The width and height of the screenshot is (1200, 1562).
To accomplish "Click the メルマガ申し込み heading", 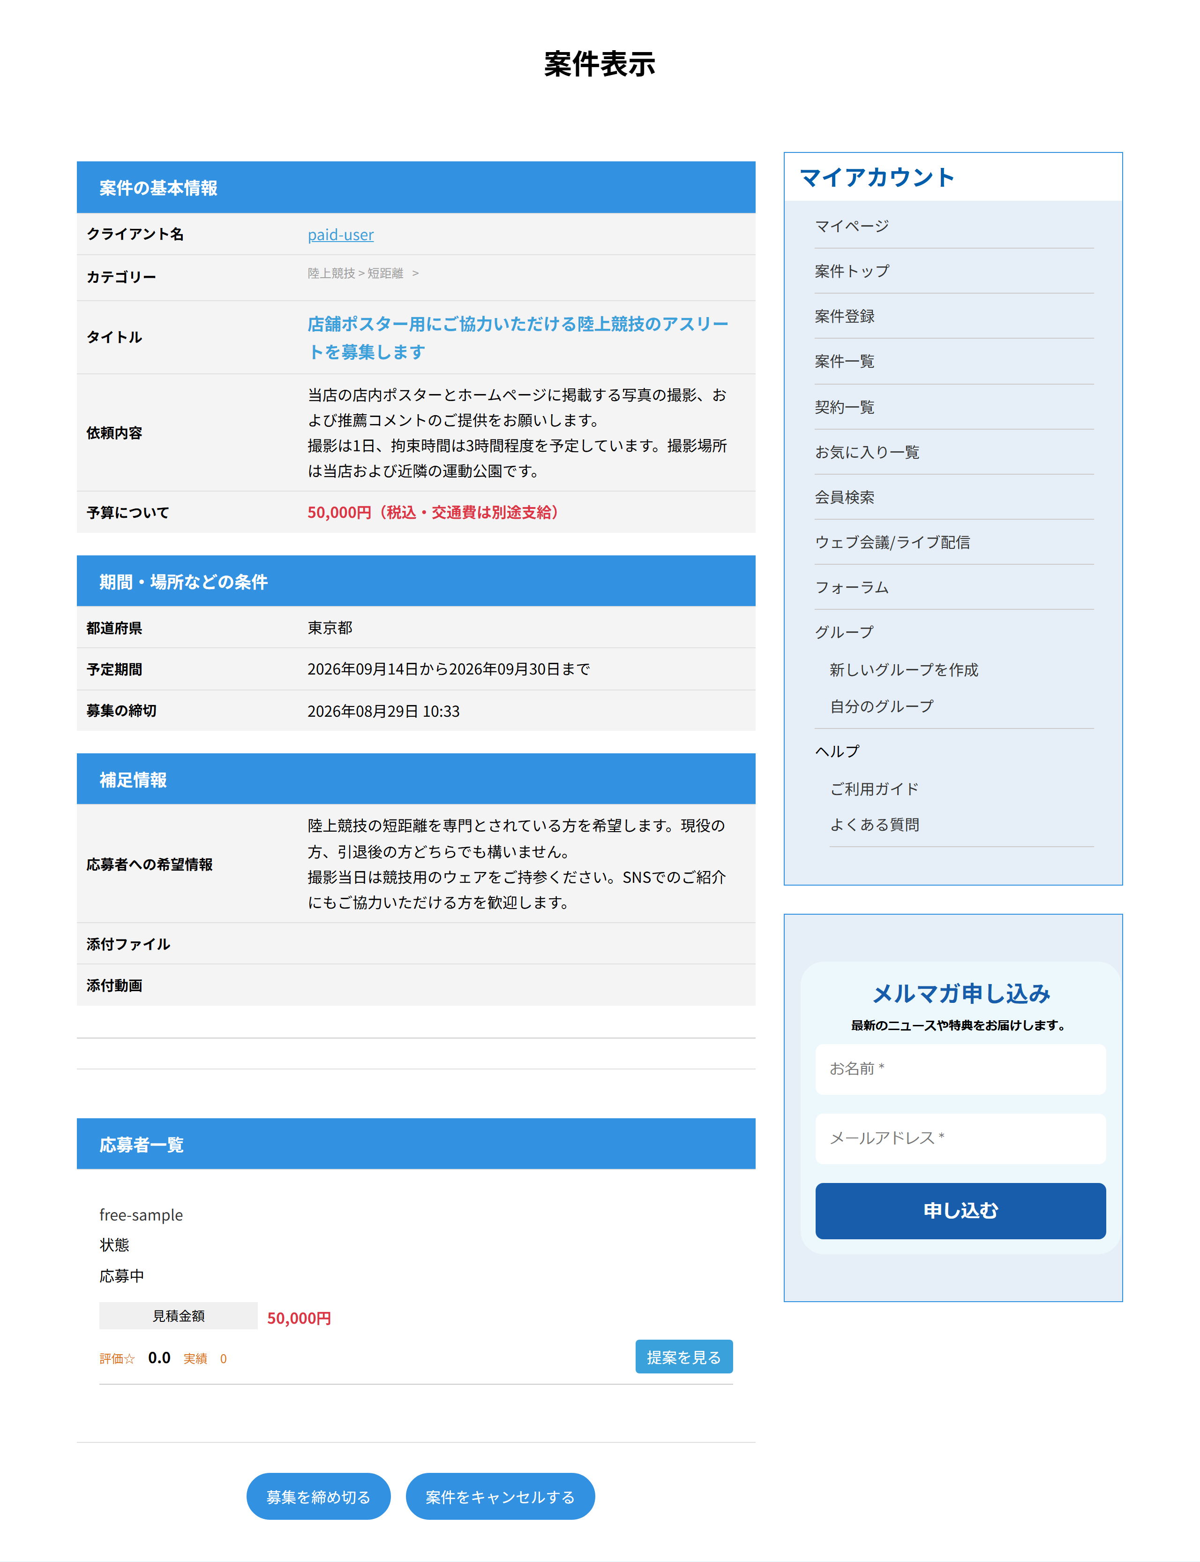I will 961,993.
